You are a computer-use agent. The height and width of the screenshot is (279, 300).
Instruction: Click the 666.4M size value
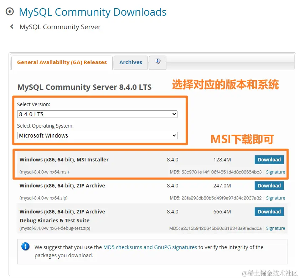pos(222,212)
